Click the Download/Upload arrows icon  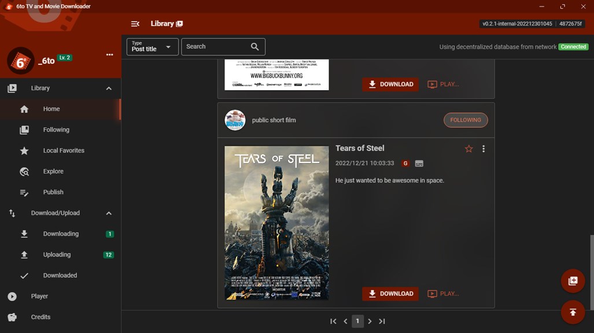coord(12,213)
